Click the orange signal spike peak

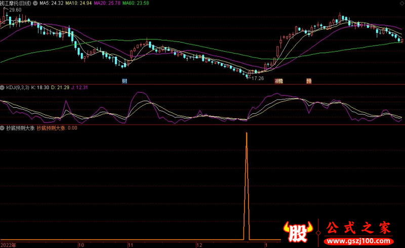[x=247, y=133]
